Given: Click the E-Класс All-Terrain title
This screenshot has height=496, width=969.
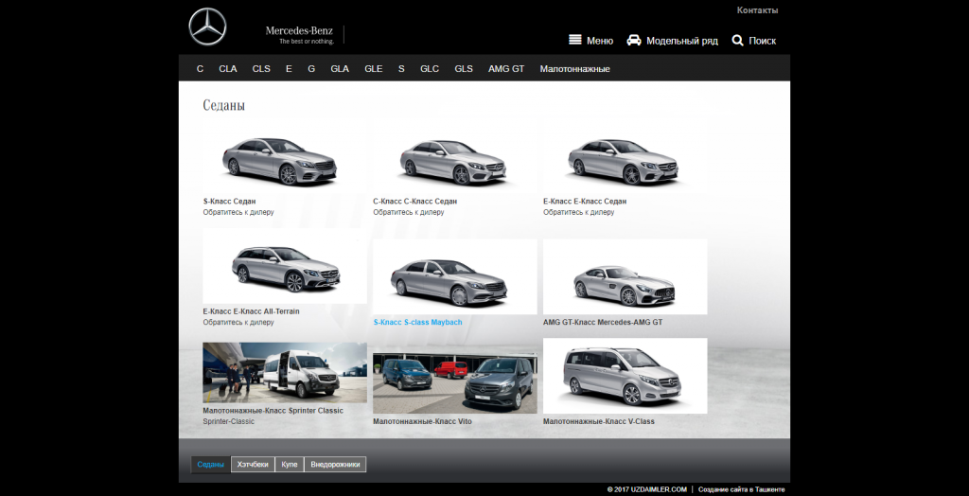Looking at the screenshot, I should [x=251, y=311].
